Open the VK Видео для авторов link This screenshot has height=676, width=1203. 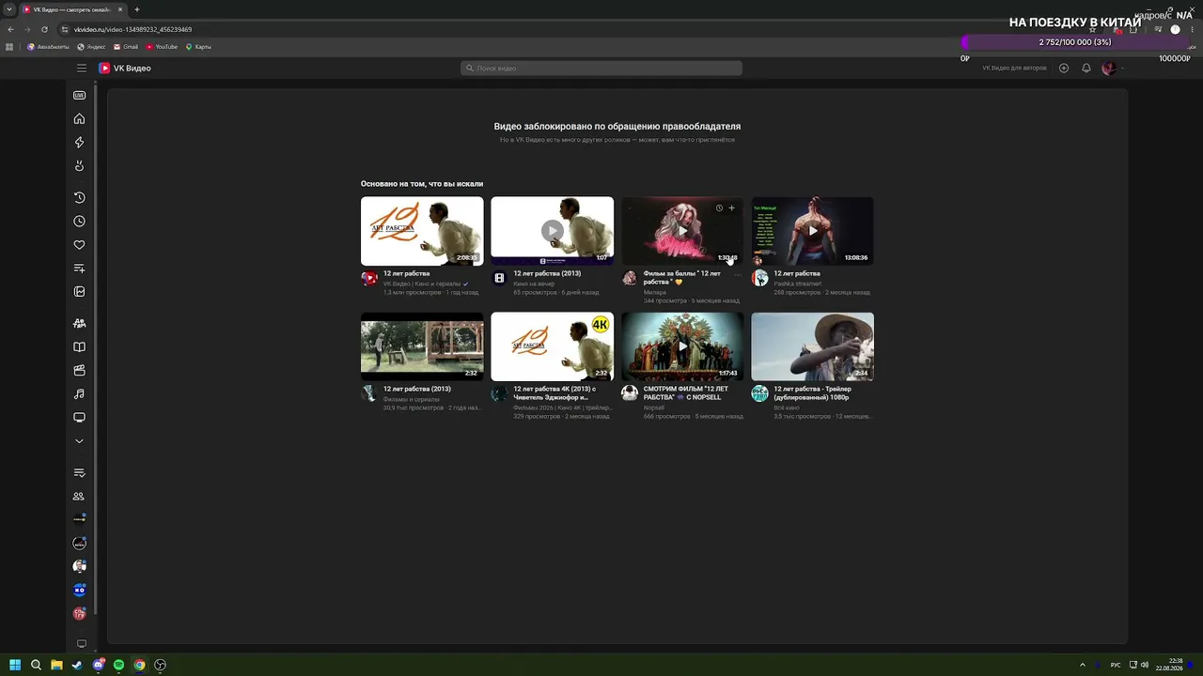click(x=1014, y=69)
